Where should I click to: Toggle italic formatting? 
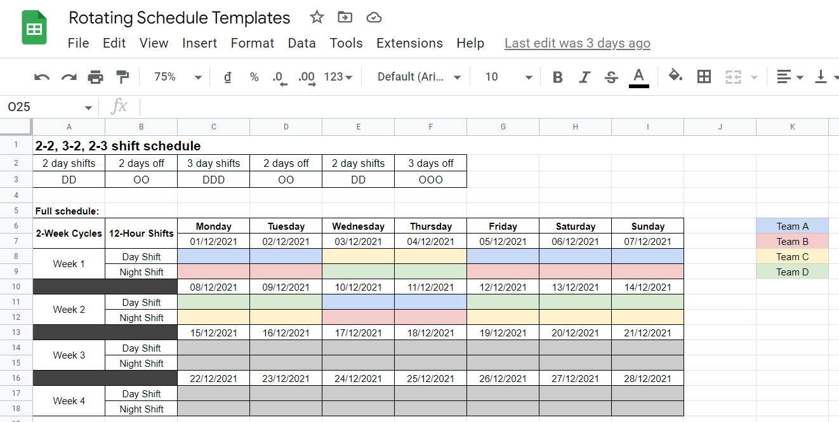(x=584, y=76)
